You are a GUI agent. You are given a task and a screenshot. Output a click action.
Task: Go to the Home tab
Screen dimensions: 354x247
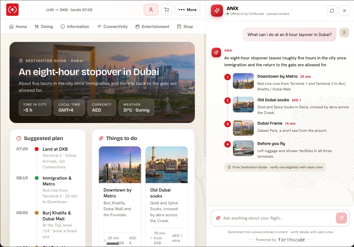coord(18,27)
